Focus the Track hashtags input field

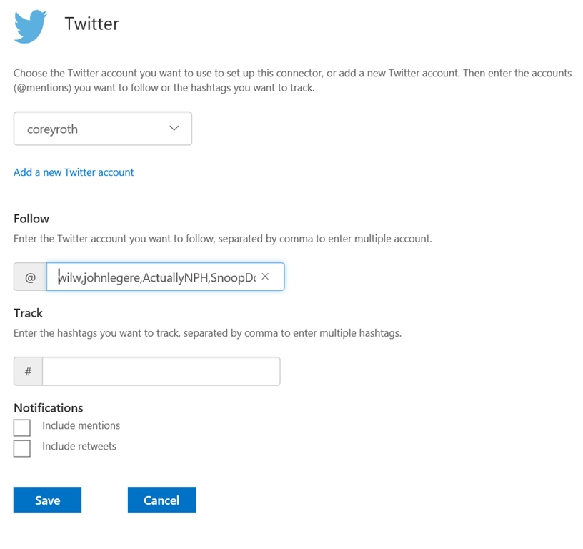pyautogui.click(x=161, y=371)
